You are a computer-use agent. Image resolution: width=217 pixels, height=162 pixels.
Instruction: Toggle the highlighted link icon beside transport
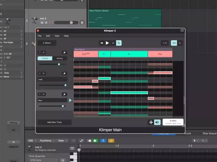coord(119,43)
